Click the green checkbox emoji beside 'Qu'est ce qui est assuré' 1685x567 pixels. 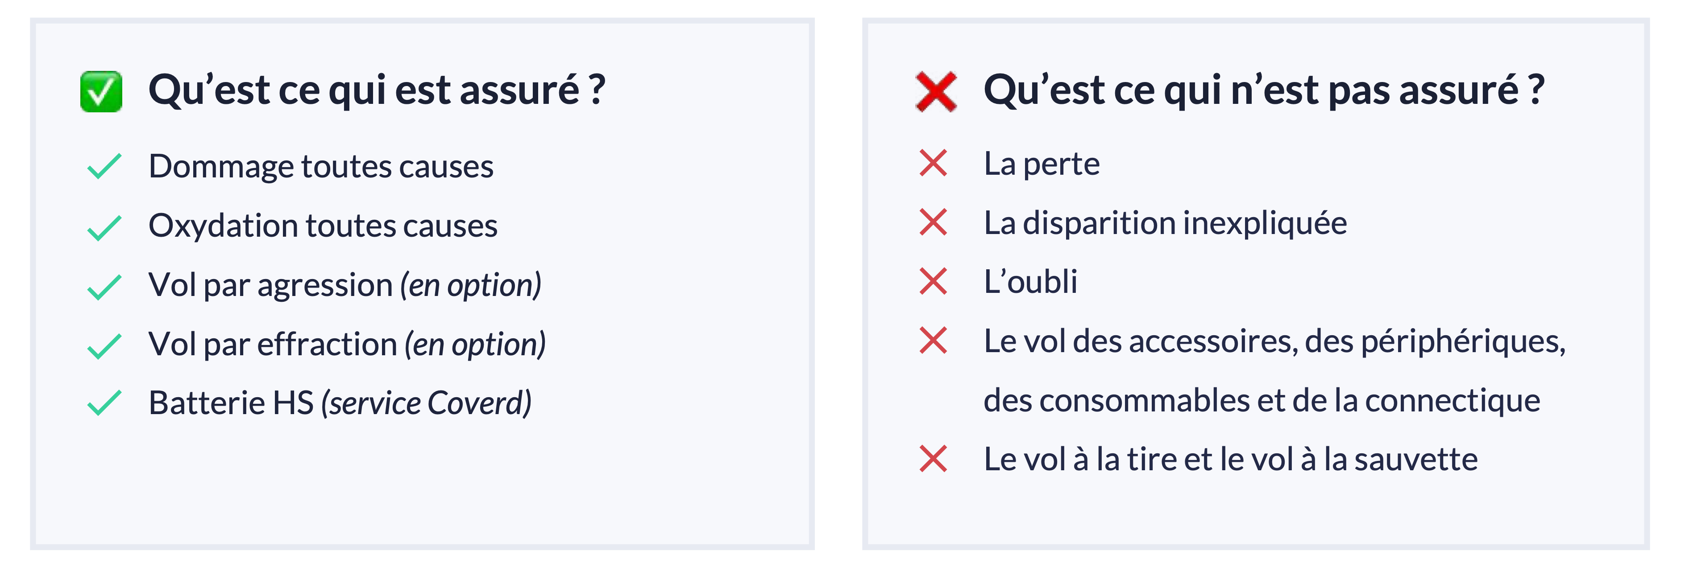[101, 91]
